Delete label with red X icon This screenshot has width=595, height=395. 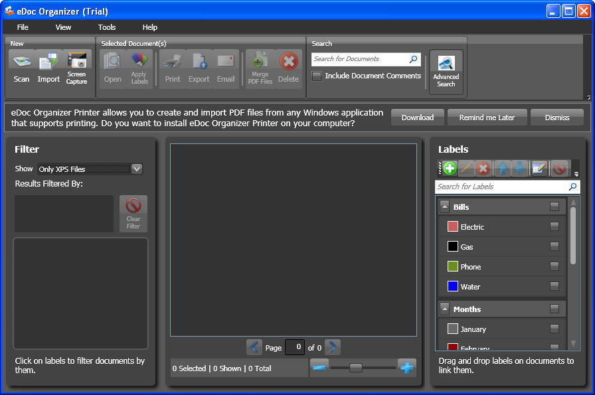click(483, 168)
